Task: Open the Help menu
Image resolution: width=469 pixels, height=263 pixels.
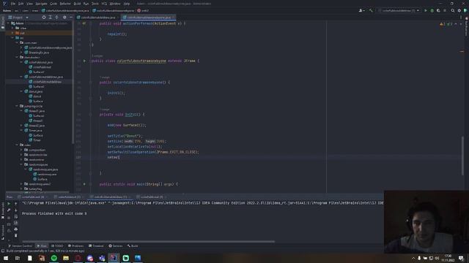Action: (127, 4)
